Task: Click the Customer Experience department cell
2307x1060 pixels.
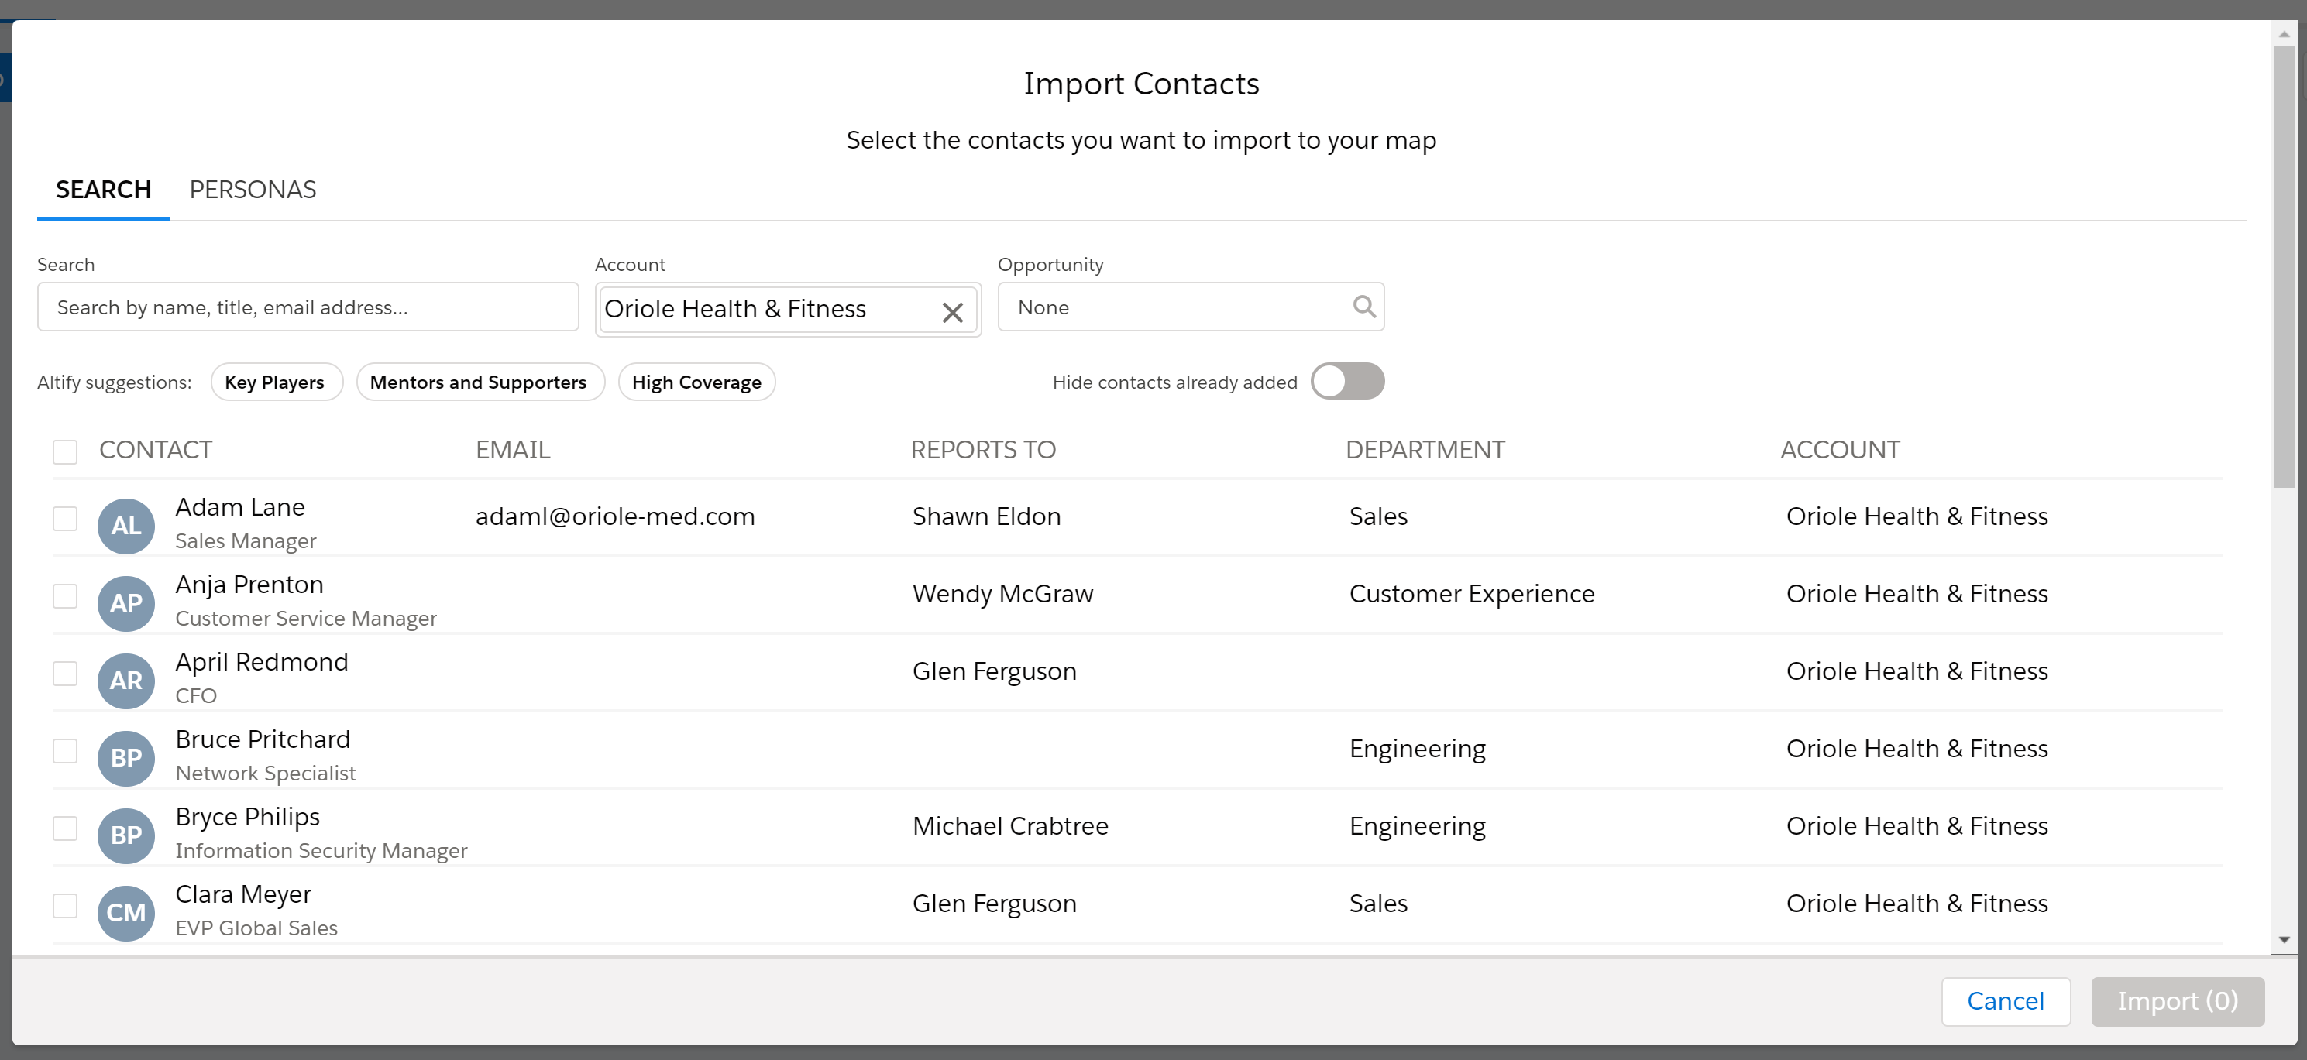Action: [x=1471, y=594]
